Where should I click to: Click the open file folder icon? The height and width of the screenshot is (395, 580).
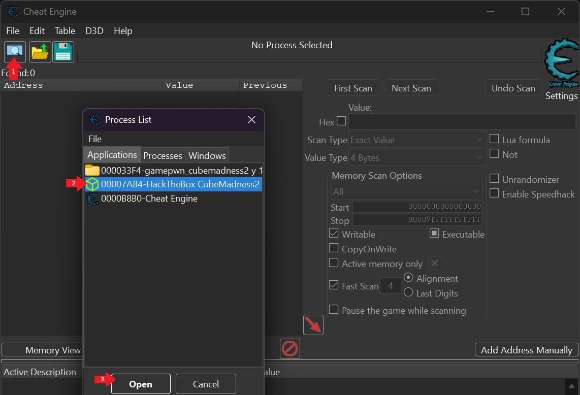40,52
